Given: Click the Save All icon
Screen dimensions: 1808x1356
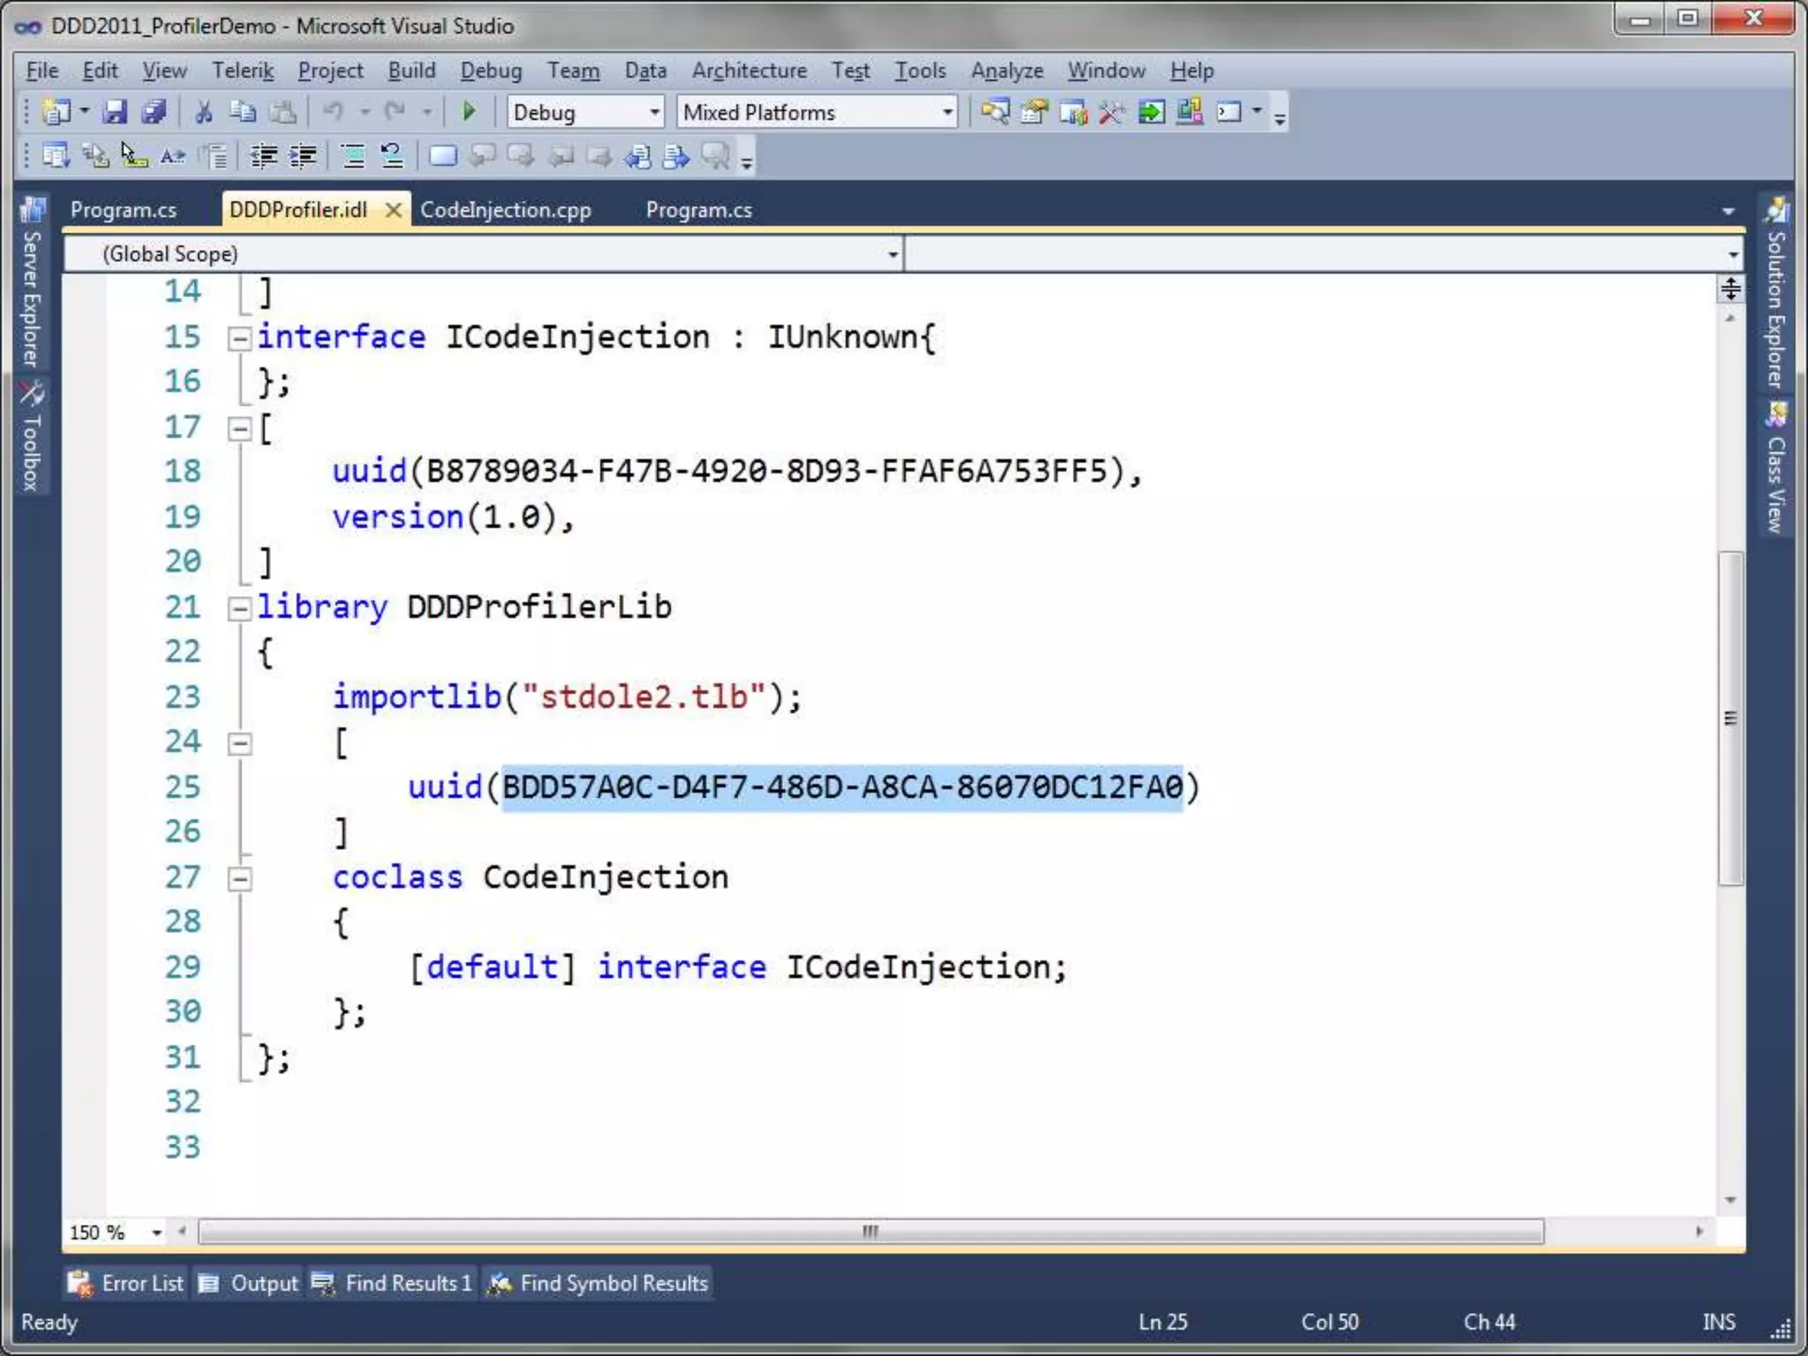Looking at the screenshot, I should 154,112.
